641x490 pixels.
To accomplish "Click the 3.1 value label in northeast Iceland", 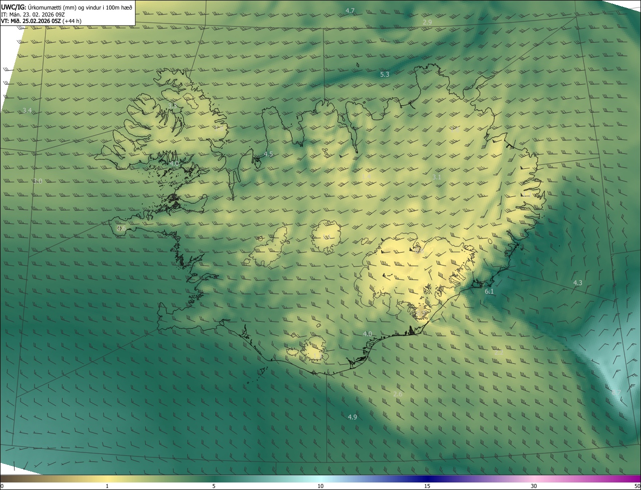I will [437, 177].
